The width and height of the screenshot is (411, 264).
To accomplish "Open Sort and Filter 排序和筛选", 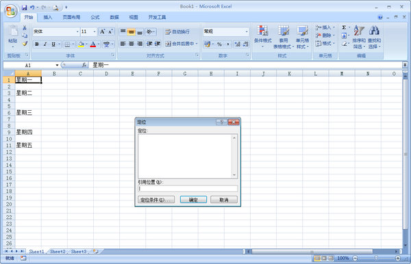I will [x=359, y=37].
